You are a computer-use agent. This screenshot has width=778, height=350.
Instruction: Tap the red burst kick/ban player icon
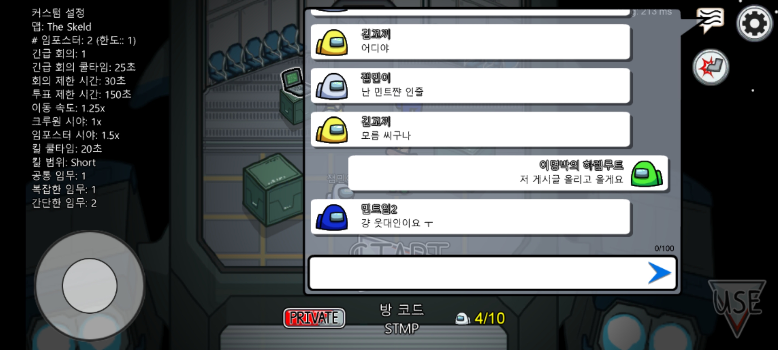711,67
